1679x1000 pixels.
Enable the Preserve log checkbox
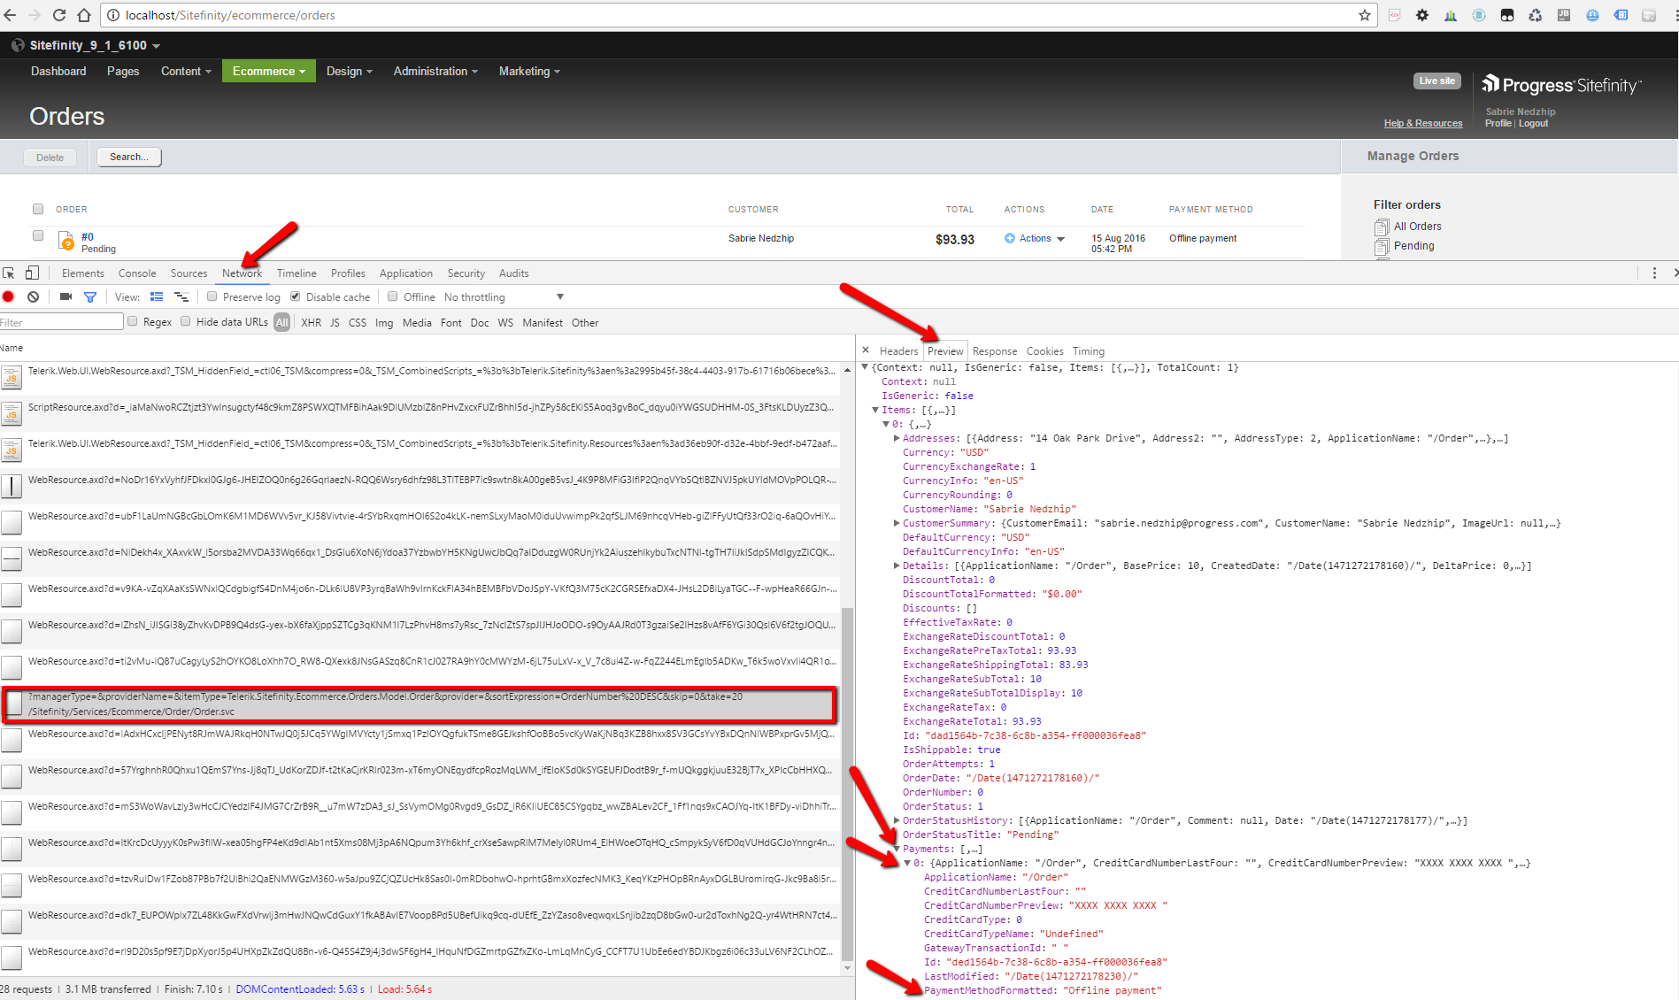(212, 296)
